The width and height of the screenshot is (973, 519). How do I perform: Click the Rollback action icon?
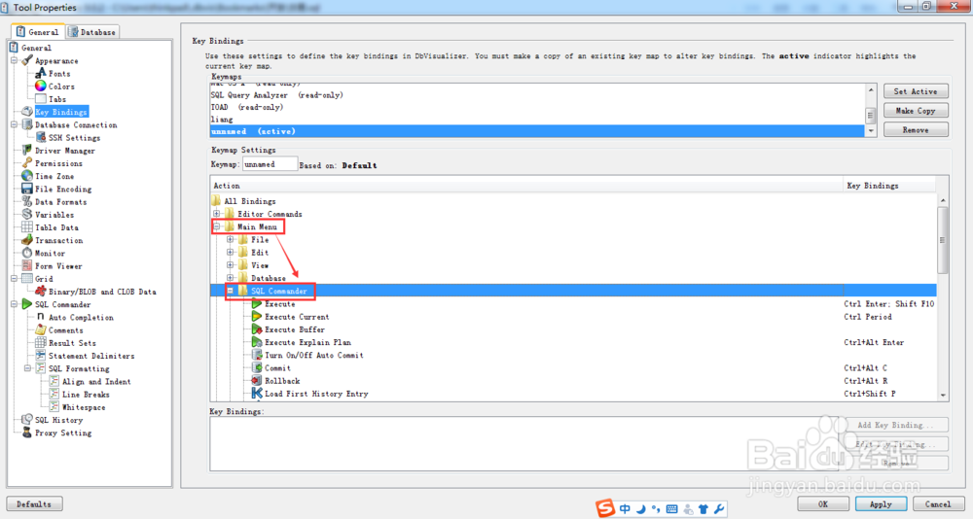click(x=256, y=381)
